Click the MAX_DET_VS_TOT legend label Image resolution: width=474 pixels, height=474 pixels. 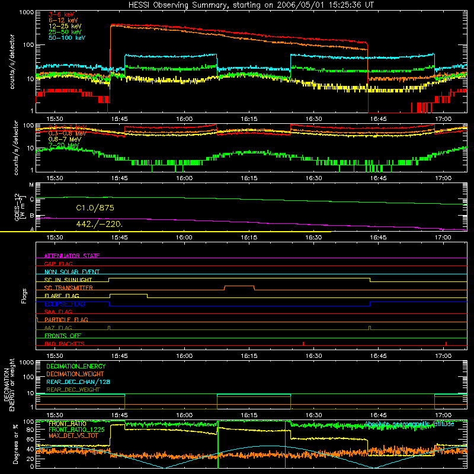click(x=73, y=435)
